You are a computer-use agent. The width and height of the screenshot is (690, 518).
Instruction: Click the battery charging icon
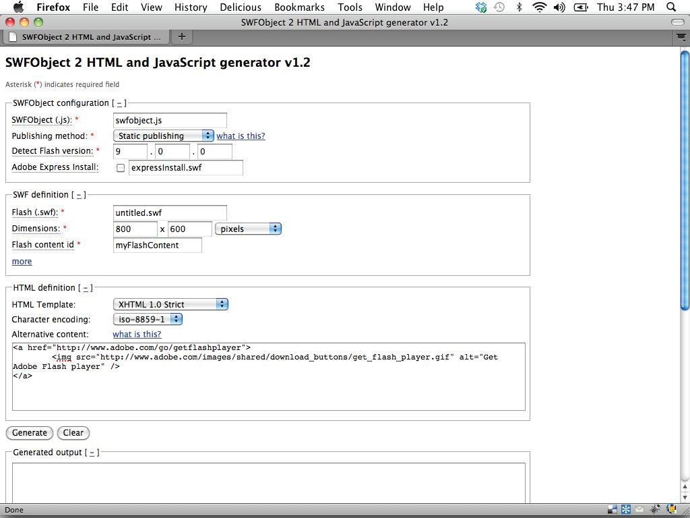pyautogui.click(x=581, y=7)
